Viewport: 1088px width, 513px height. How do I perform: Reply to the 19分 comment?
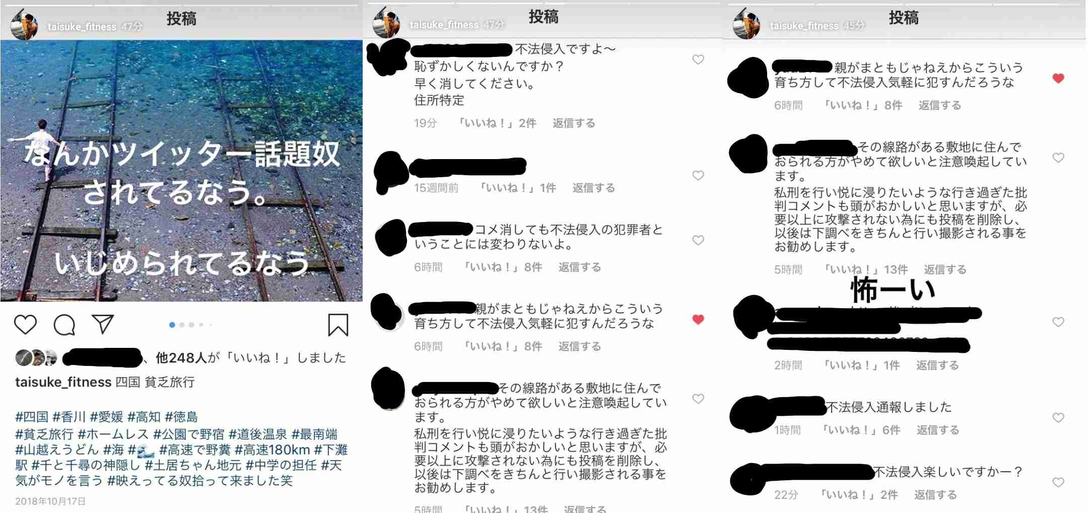(x=574, y=123)
